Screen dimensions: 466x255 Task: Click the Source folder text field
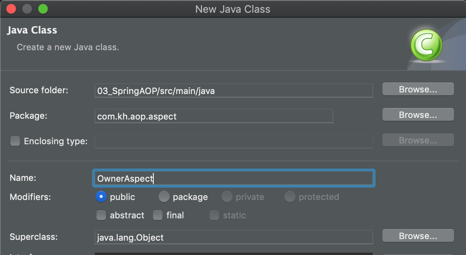[233, 90]
